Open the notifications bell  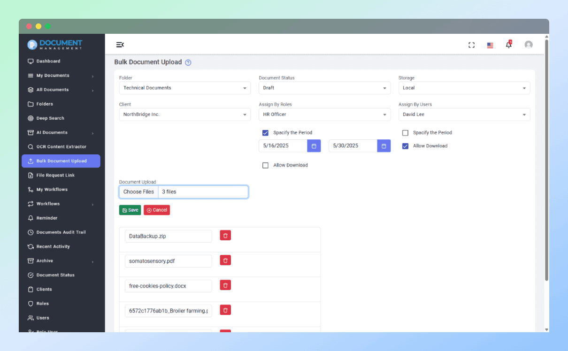508,44
